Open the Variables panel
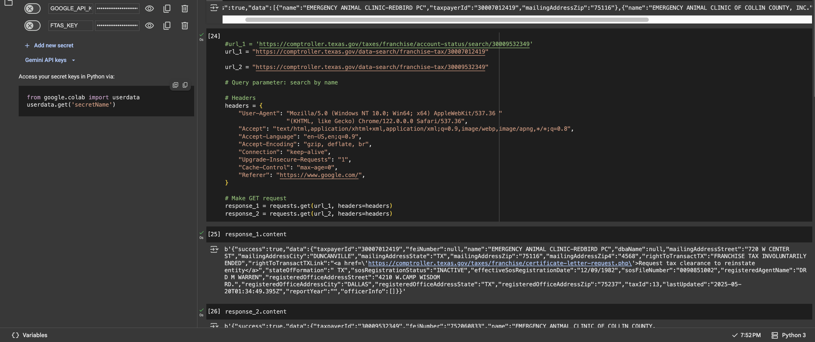This screenshot has height=342, width=815. click(x=30, y=335)
